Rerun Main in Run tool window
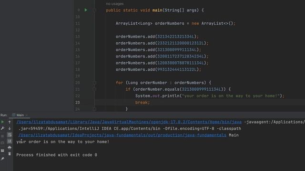Viewport: 305px width, 171px height. click(2, 122)
